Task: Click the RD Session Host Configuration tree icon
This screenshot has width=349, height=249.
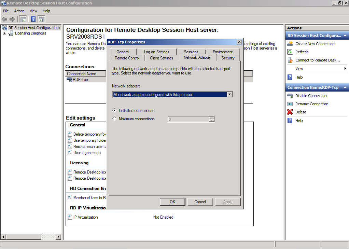Action: 4,28
